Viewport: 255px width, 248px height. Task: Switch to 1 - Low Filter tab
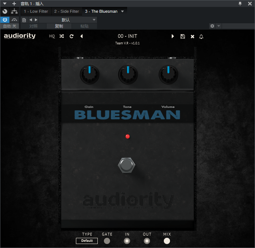[x=36, y=11]
